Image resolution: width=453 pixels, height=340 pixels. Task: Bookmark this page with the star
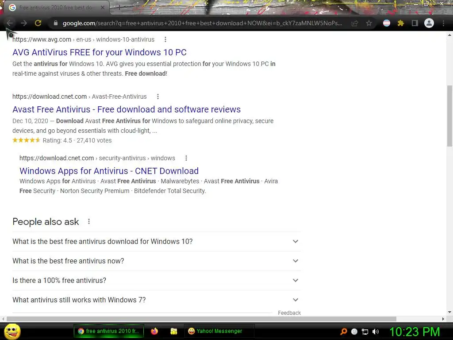click(369, 23)
